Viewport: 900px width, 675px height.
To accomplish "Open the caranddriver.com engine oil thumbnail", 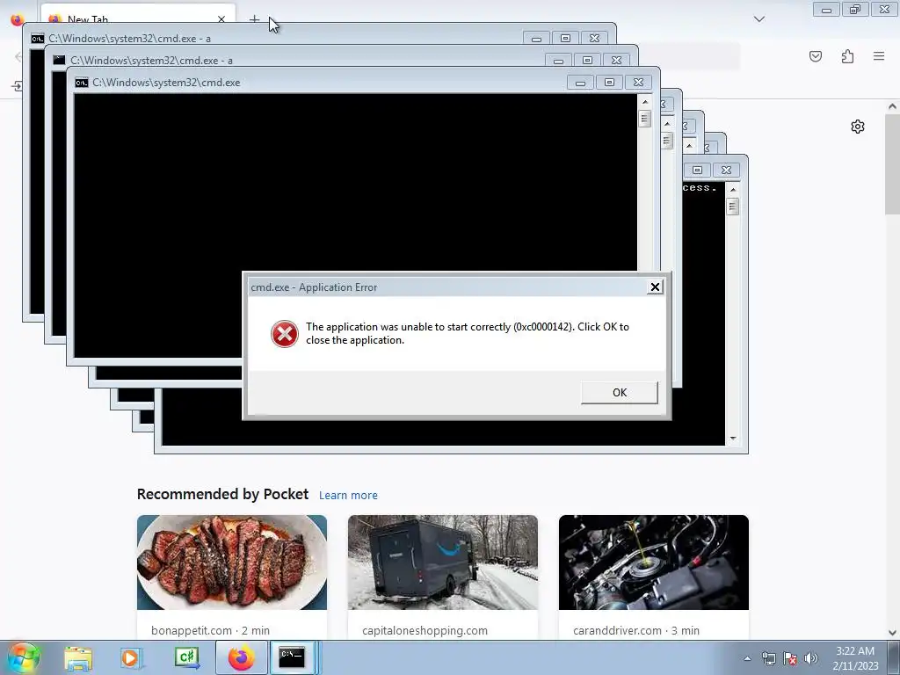I will [x=654, y=562].
